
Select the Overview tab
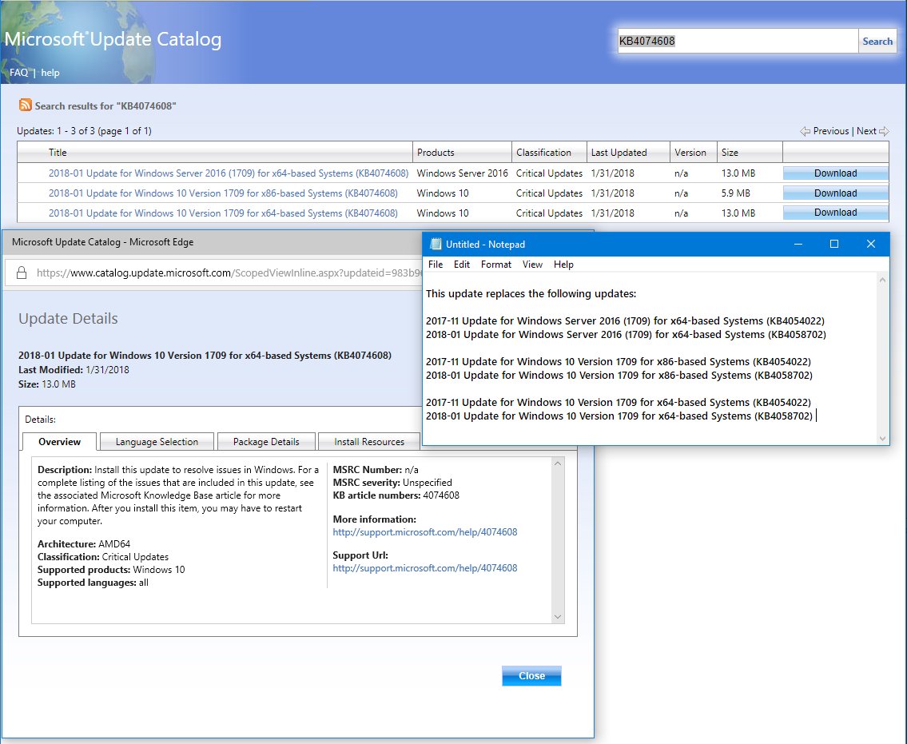pyautogui.click(x=60, y=441)
